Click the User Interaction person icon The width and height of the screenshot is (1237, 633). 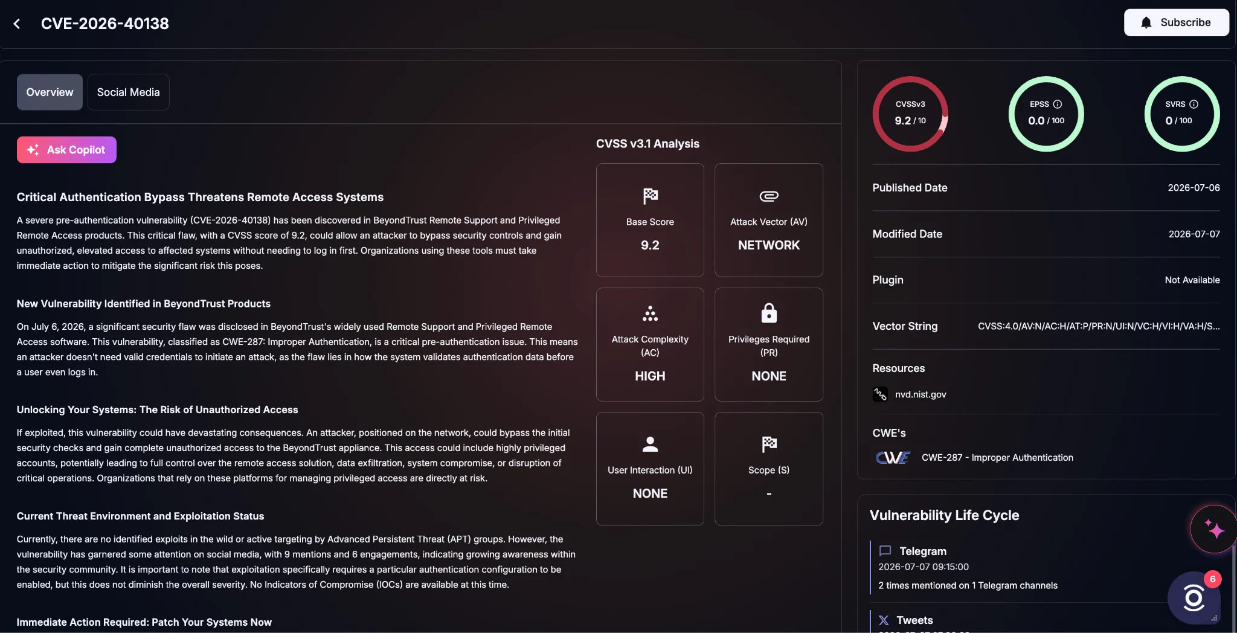650,444
